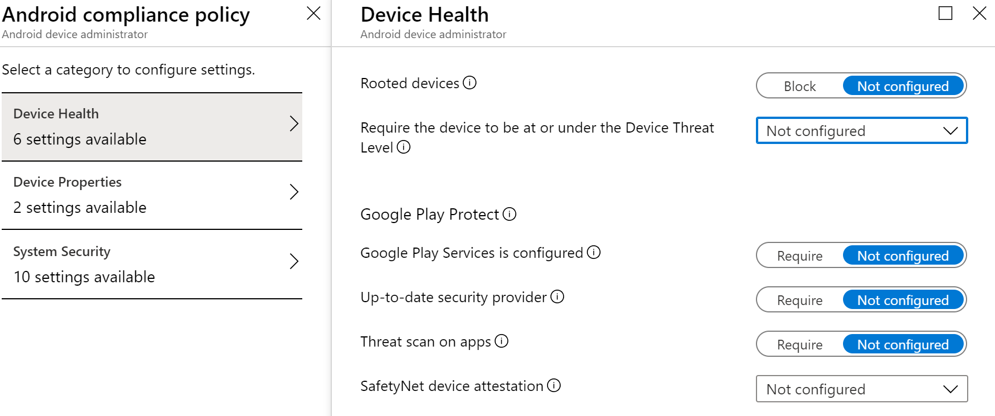
Task: Open the Device Health category
Action: 152,127
